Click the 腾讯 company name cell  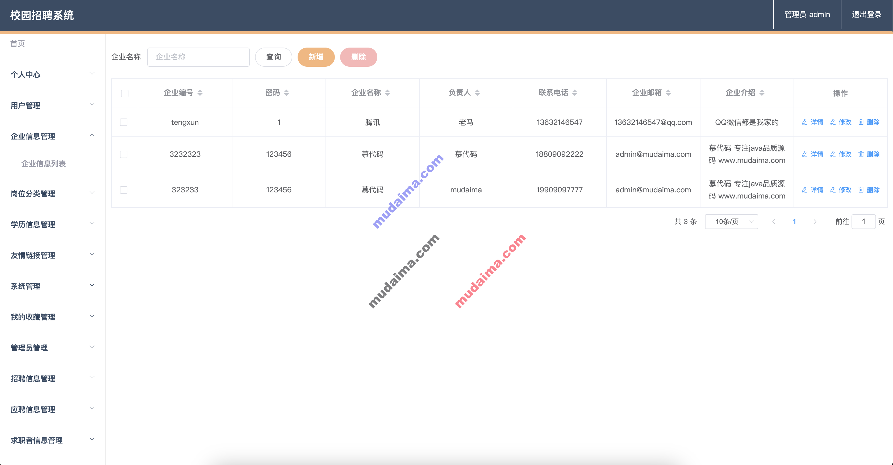[372, 122]
